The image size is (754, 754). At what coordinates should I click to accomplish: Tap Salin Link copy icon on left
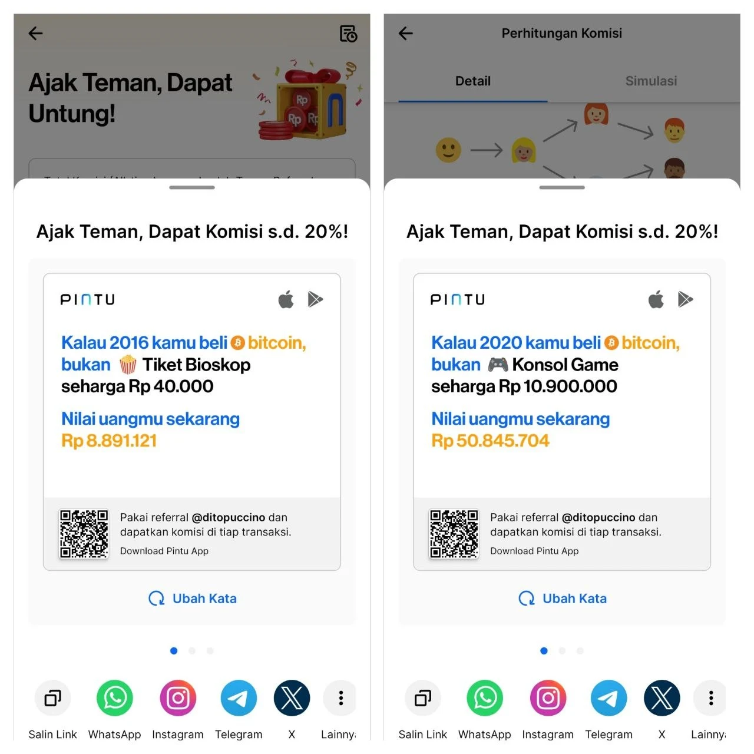click(52, 698)
